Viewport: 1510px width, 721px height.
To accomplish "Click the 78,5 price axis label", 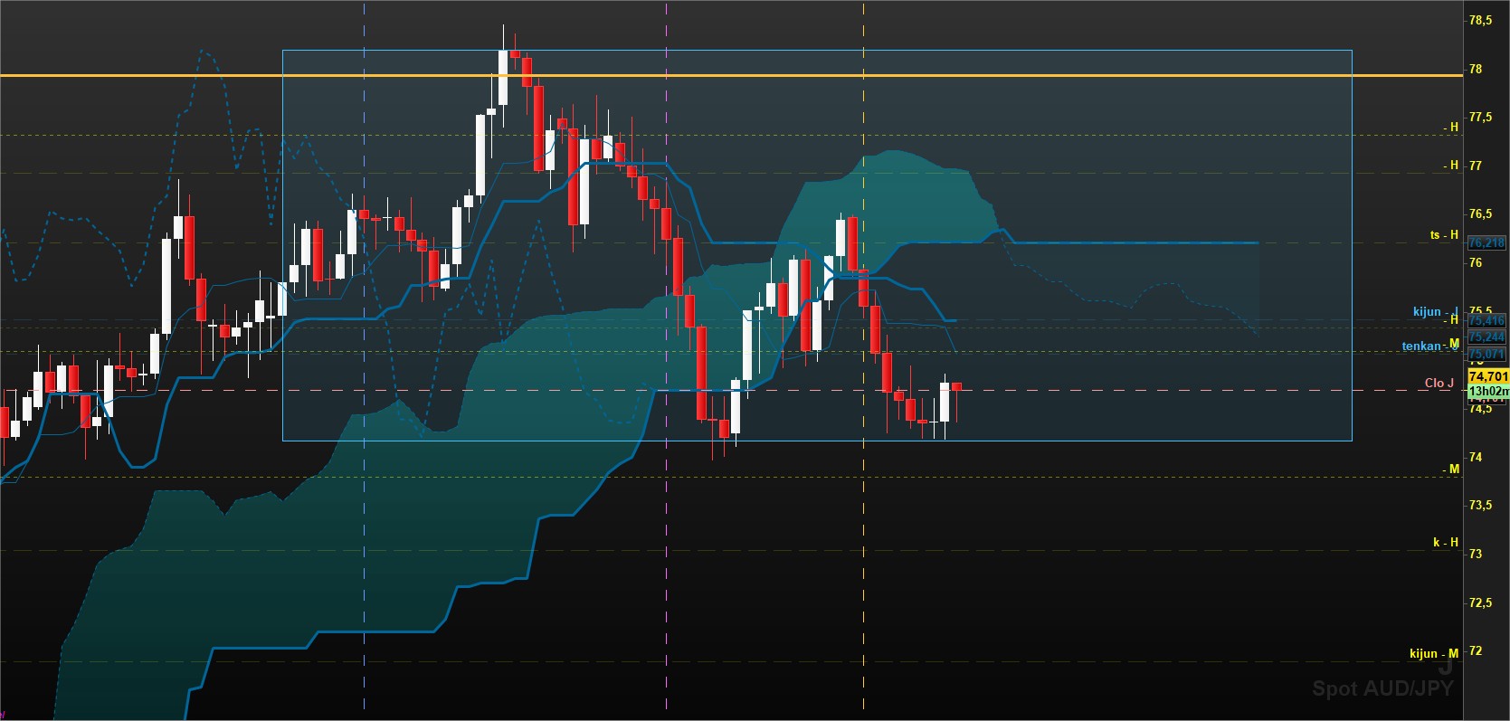I will (1481, 20).
